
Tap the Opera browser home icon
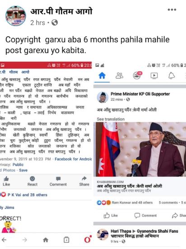46,240
